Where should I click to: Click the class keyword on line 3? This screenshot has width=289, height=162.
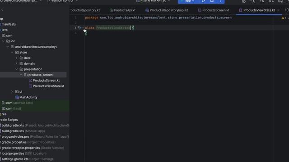pos(90,28)
